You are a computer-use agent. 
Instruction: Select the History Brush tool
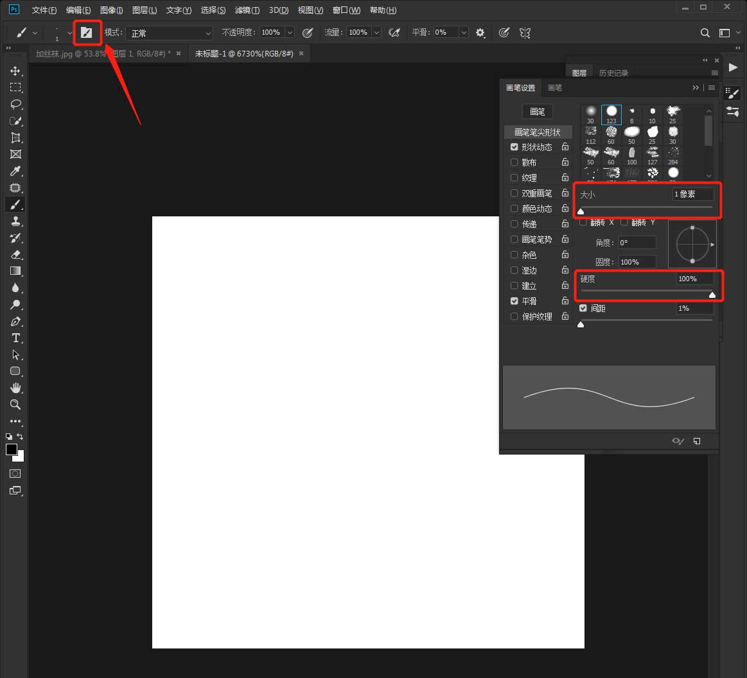click(x=15, y=238)
